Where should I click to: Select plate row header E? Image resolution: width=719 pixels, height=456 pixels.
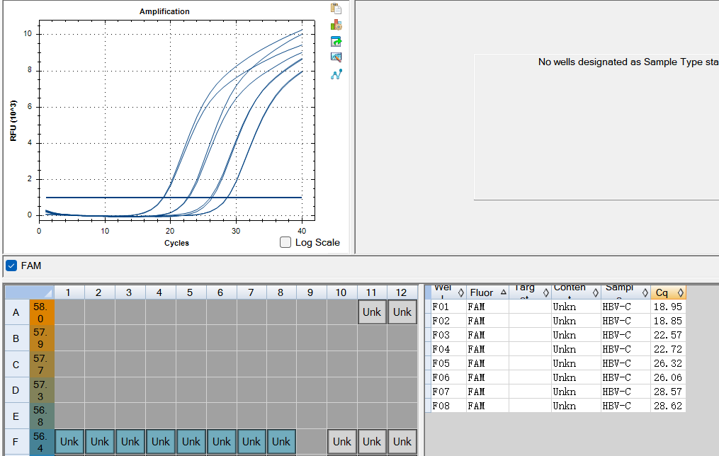16,416
